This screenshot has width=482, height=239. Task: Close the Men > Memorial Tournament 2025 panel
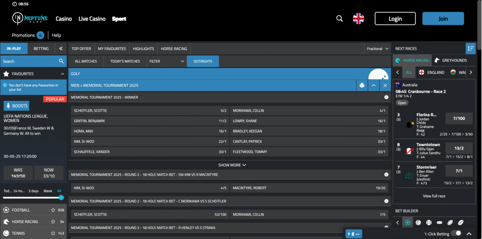(x=385, y=85)
